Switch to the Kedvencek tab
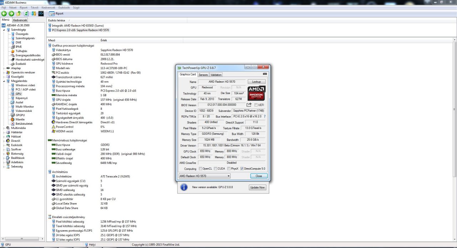This screenshot has height=248, width=457. pyautogui.click(x=20, y=20)
